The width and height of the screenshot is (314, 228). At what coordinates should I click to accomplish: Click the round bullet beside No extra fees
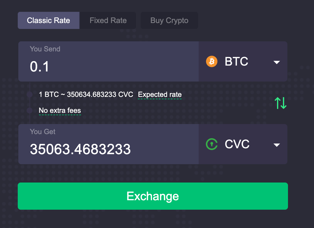point(30,110)
